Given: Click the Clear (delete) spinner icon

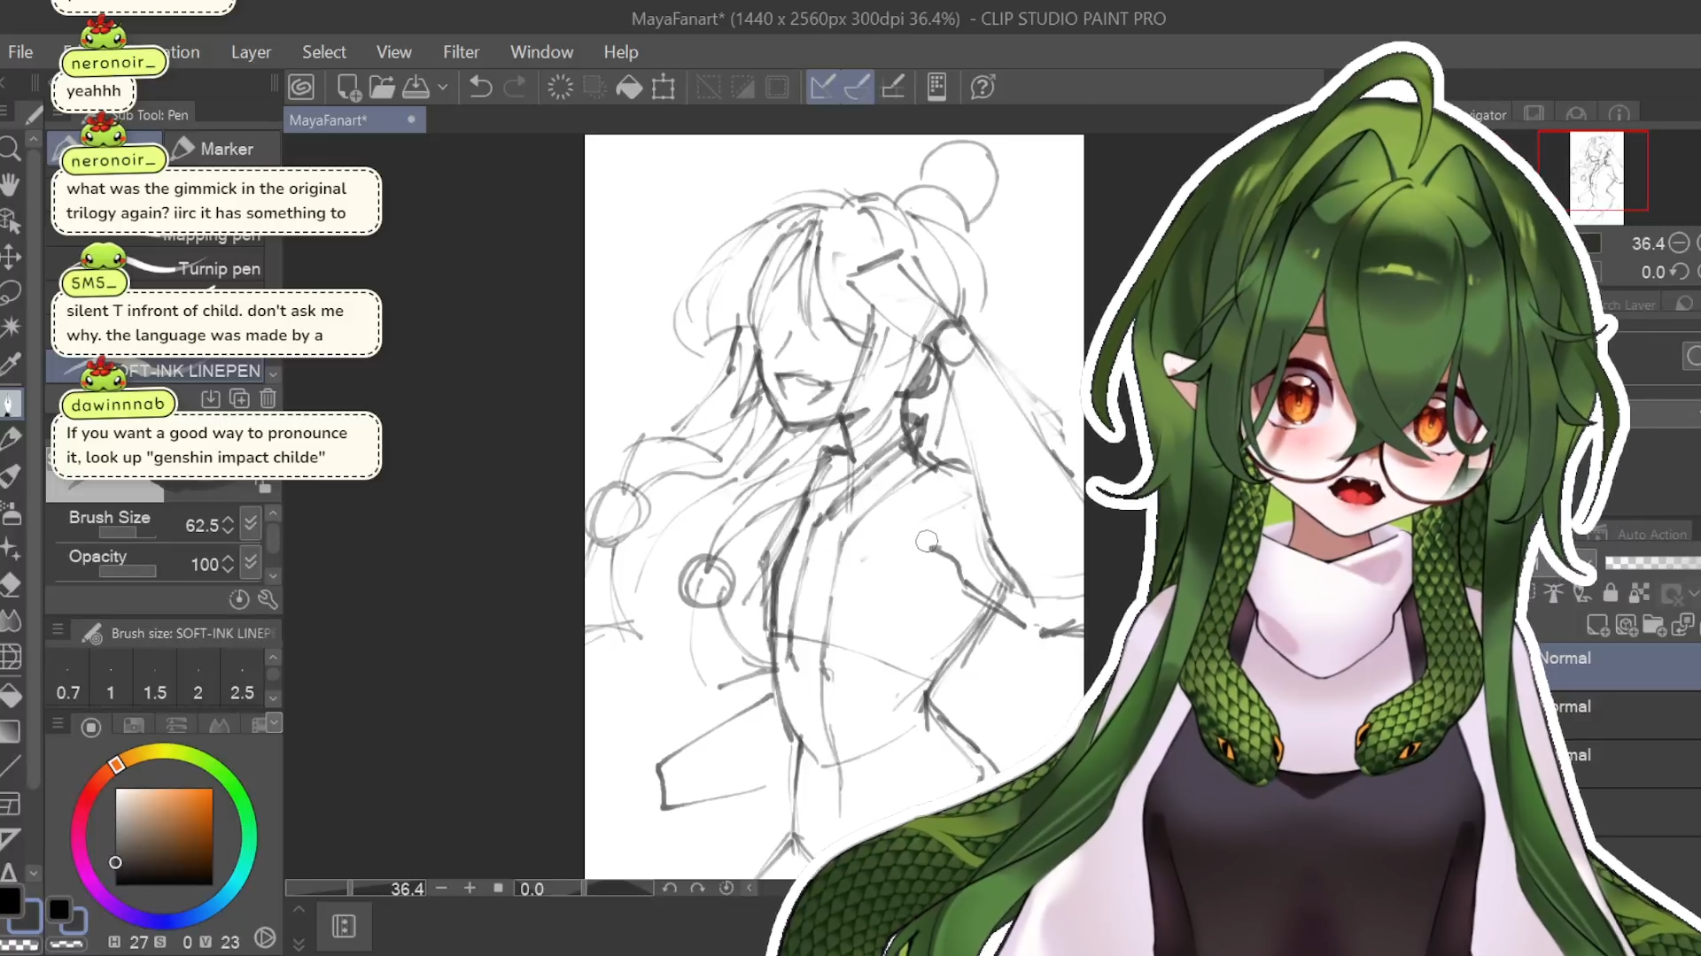Looking at the screenshot, I should tap(560, 87).
